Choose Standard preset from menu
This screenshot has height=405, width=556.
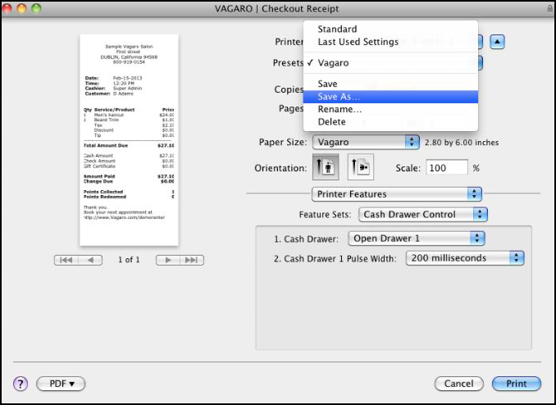pyautogui.click(x=391, y=29)
